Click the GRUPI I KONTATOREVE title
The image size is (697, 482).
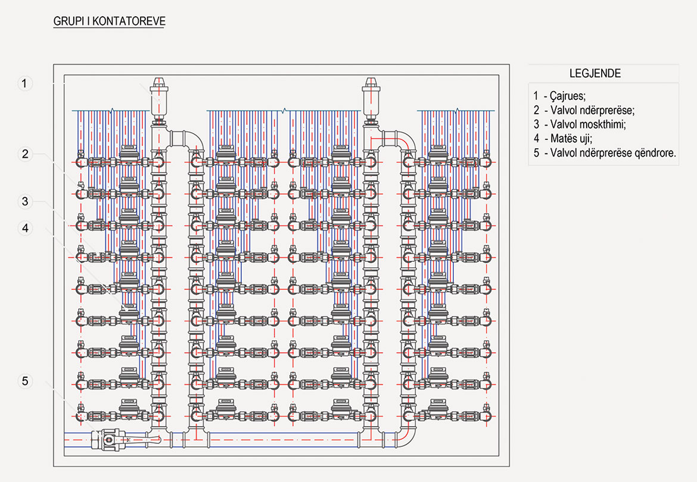(x=109, y=21)
